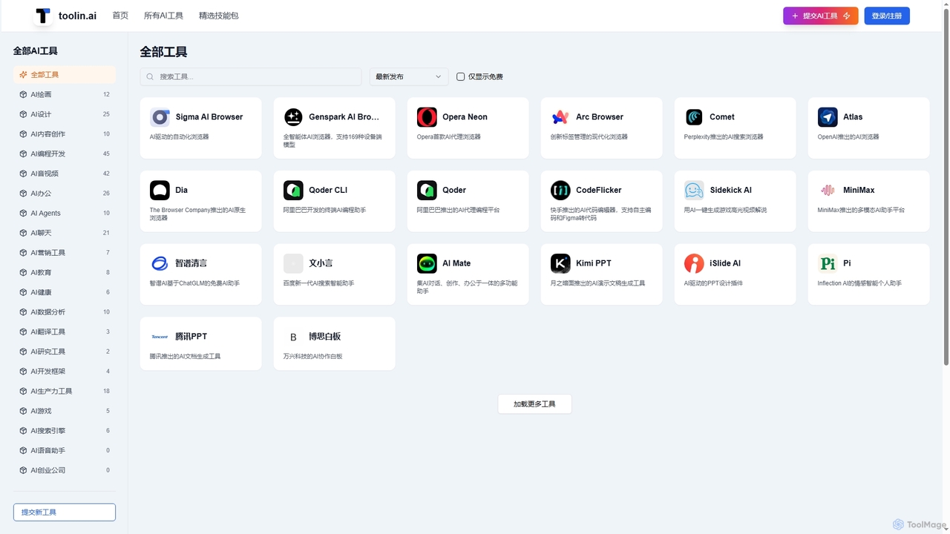Image resolution: width=950 pixels, height=534 pixels.
Task: Open 精选技能包 in top navigation
Action: 219,16
